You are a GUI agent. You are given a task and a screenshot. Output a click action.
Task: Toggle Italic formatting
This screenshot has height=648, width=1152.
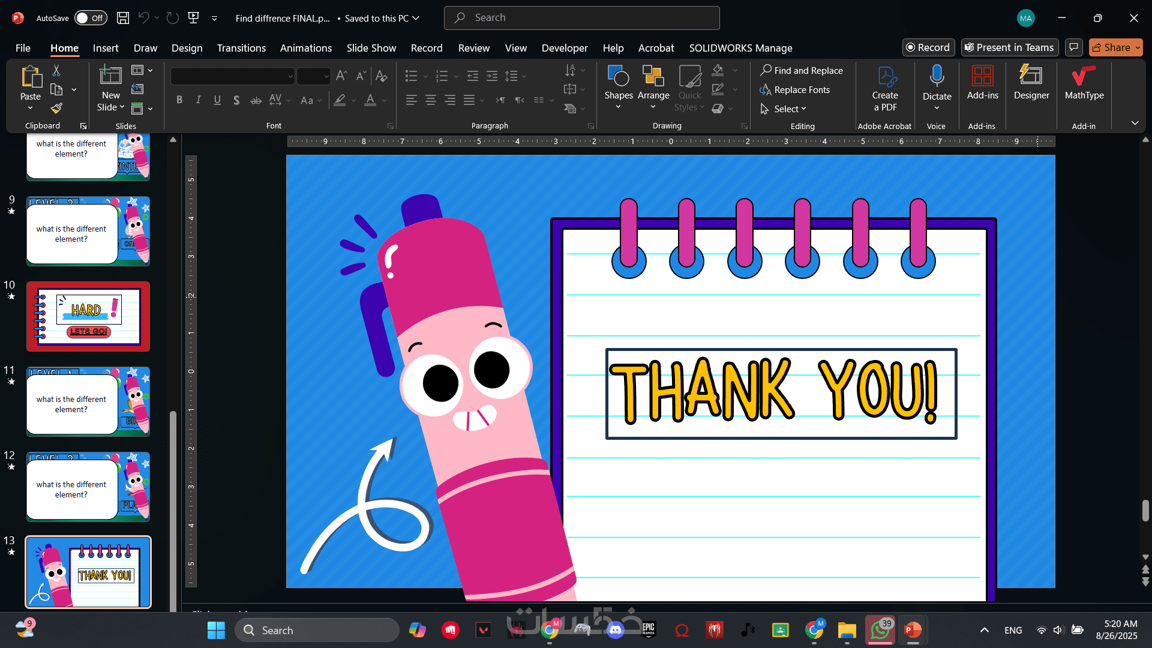tap(198, 100)
